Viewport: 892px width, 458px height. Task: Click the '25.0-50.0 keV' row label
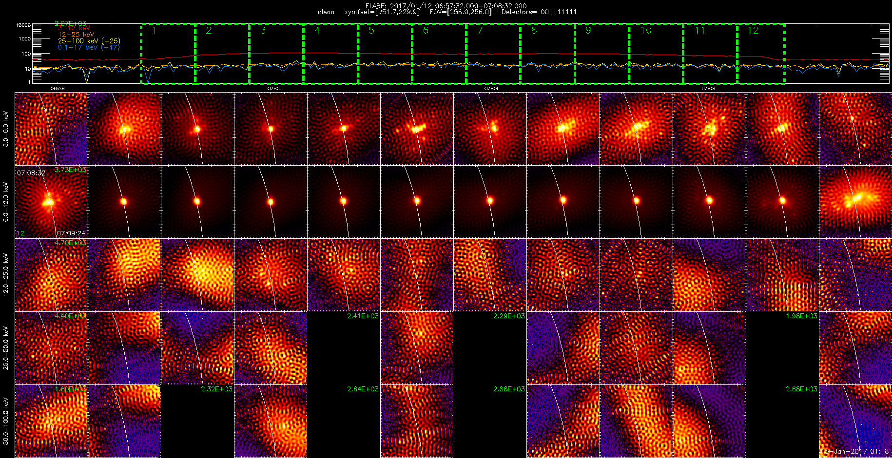[6, 348]
